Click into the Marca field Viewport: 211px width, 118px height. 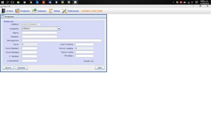pos(40,33)
